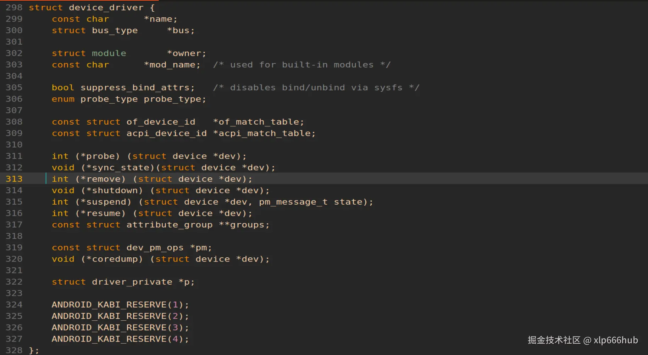
Task: Click 'bool' keyword on line 305
Action: (63, 87)
